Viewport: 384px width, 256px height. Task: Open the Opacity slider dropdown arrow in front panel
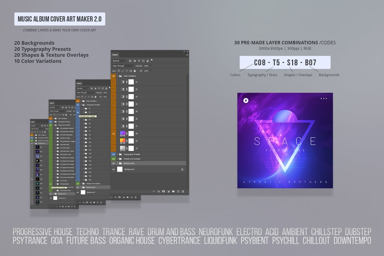pos(151,66)
